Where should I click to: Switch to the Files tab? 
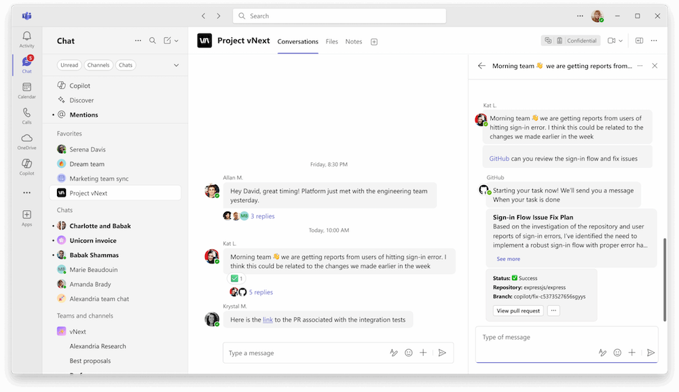tap(331, 41)
